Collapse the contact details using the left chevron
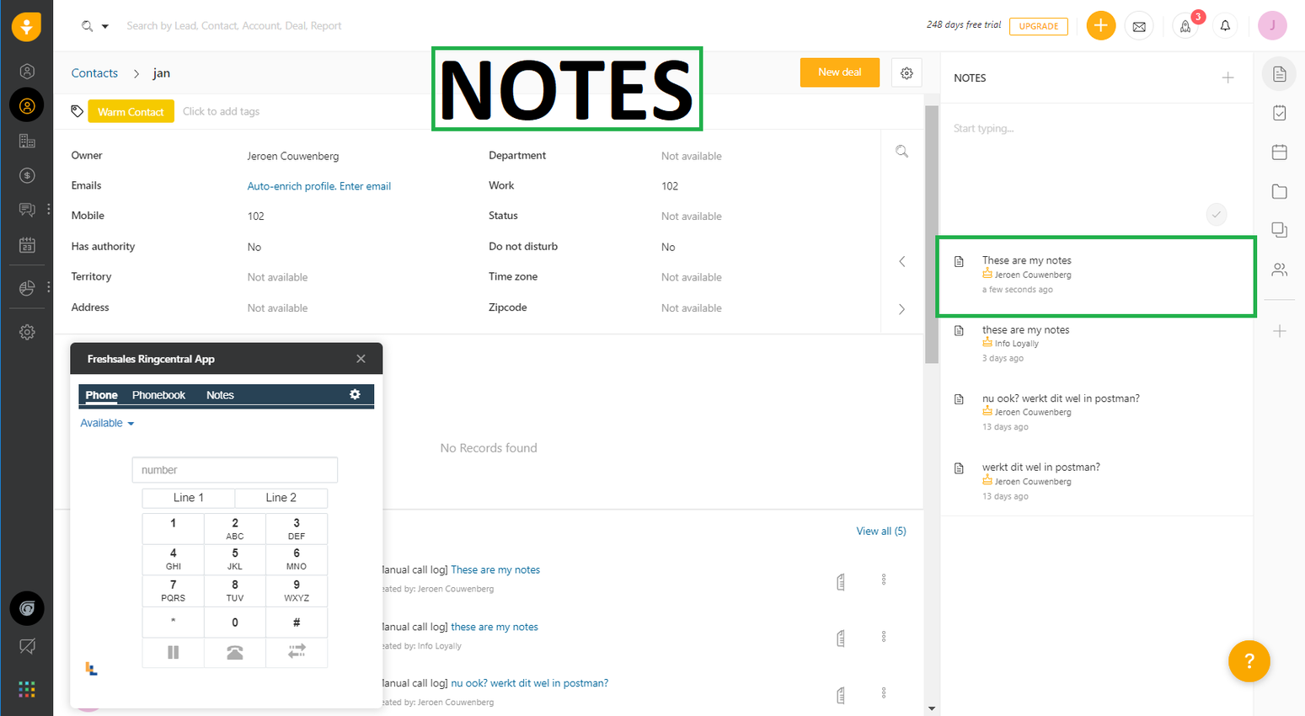 (x=901, y=261)
